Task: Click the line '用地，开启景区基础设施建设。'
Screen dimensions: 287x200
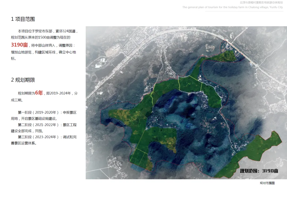Action: (x=34, y=119)
